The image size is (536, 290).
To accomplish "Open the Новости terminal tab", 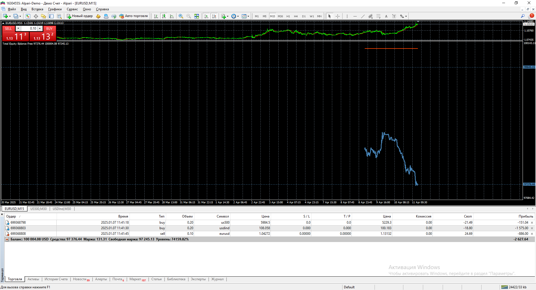I will tap(81, 279).
